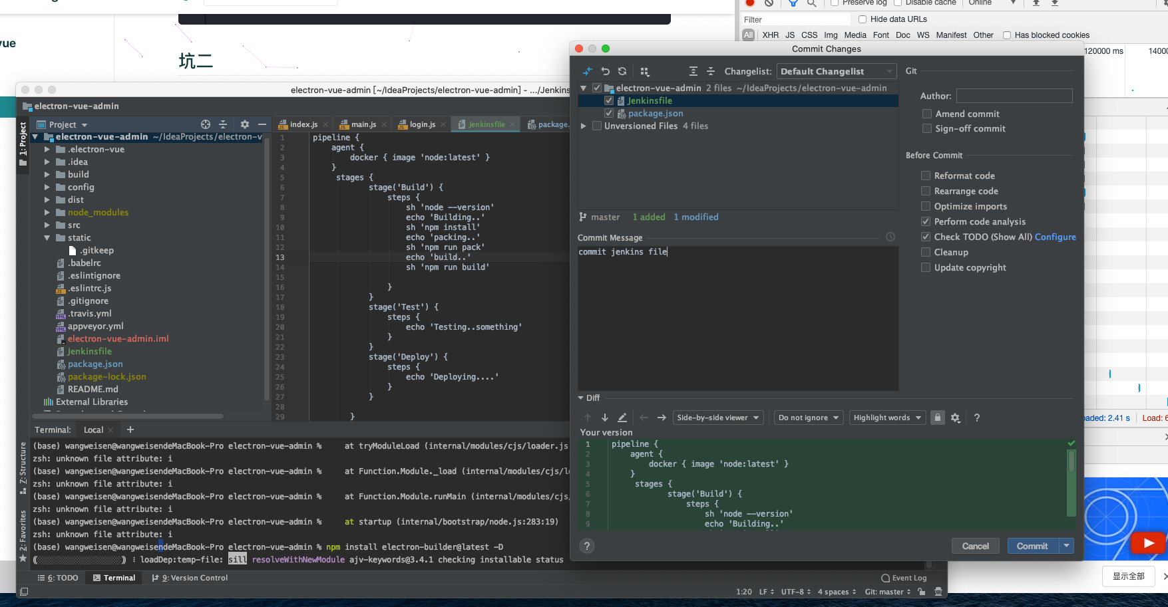Open commit message history clock icon
This screenshot has height=607, width=1168.
click(x=890, y=237)
